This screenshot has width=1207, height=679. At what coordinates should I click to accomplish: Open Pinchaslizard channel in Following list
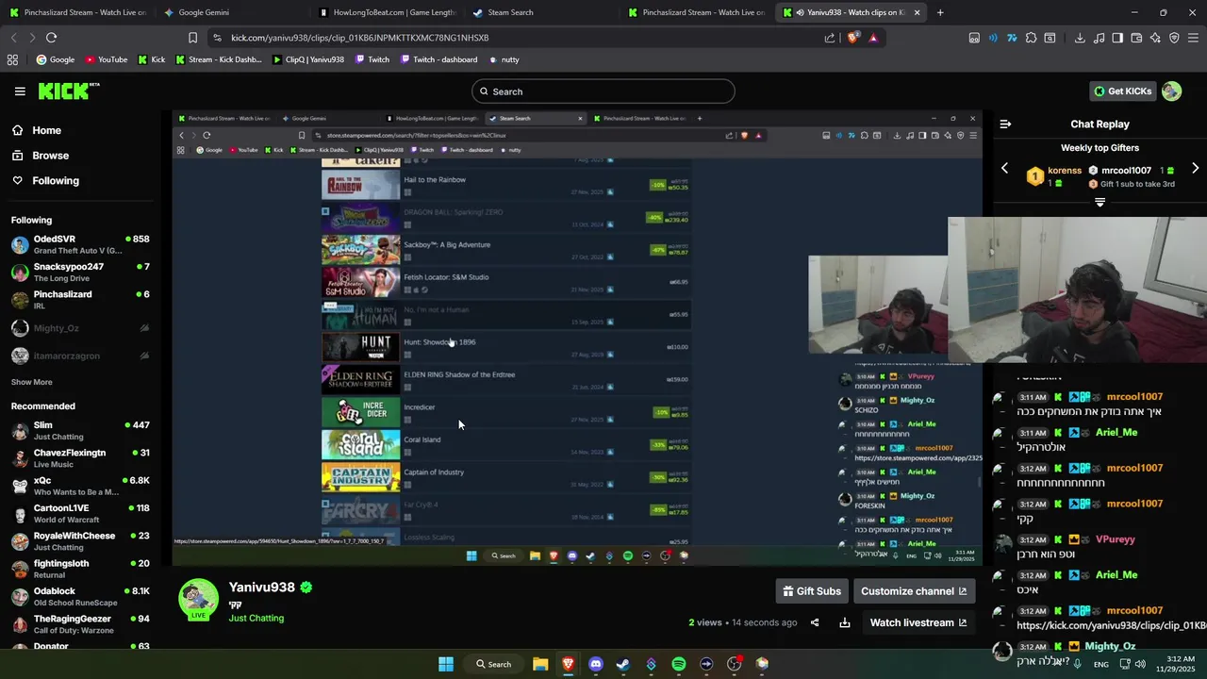(x=80, y=300)
